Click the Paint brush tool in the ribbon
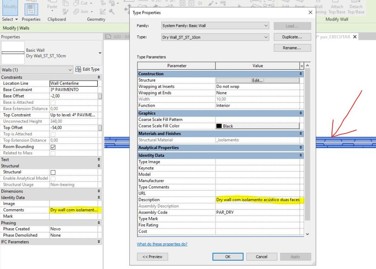The image size is (376, 269). 211,3
